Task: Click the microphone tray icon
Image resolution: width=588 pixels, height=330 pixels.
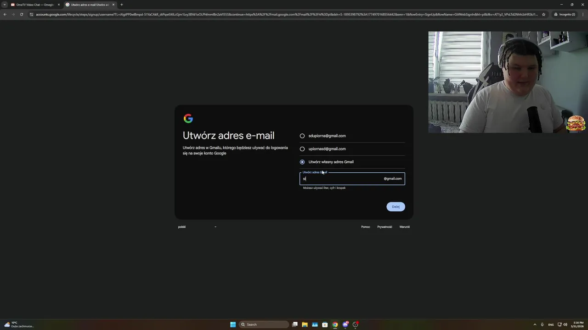Action: pos(542,324)
